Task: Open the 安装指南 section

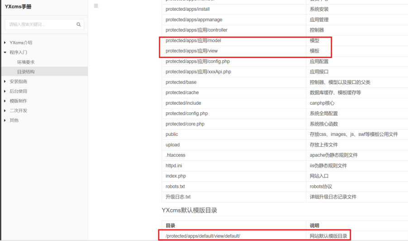Action: point(18,82)
